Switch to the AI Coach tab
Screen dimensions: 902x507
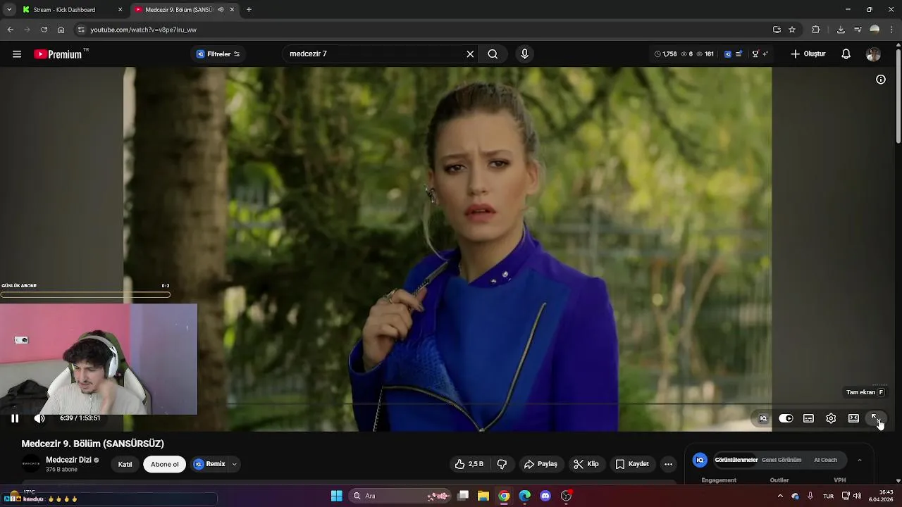tap(825, 460)
